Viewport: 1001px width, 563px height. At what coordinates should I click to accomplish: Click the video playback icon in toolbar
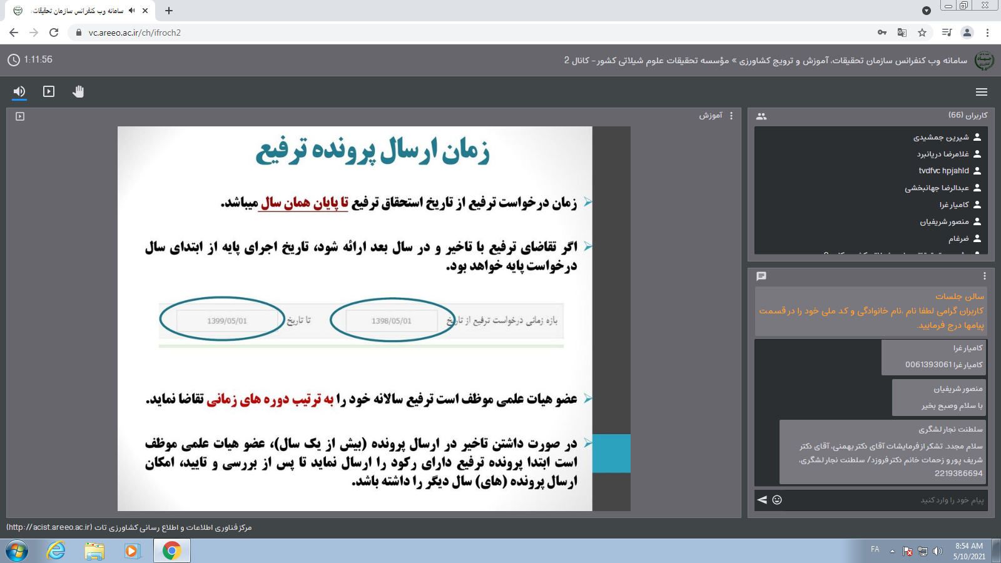click(49, 91)
